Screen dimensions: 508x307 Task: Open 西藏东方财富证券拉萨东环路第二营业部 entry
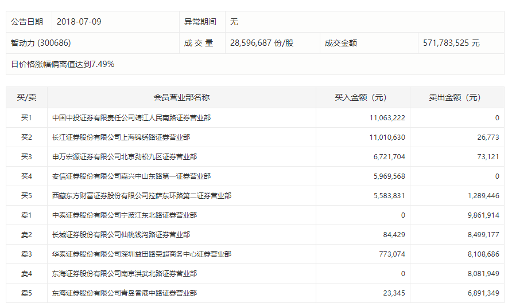point(141,196)
